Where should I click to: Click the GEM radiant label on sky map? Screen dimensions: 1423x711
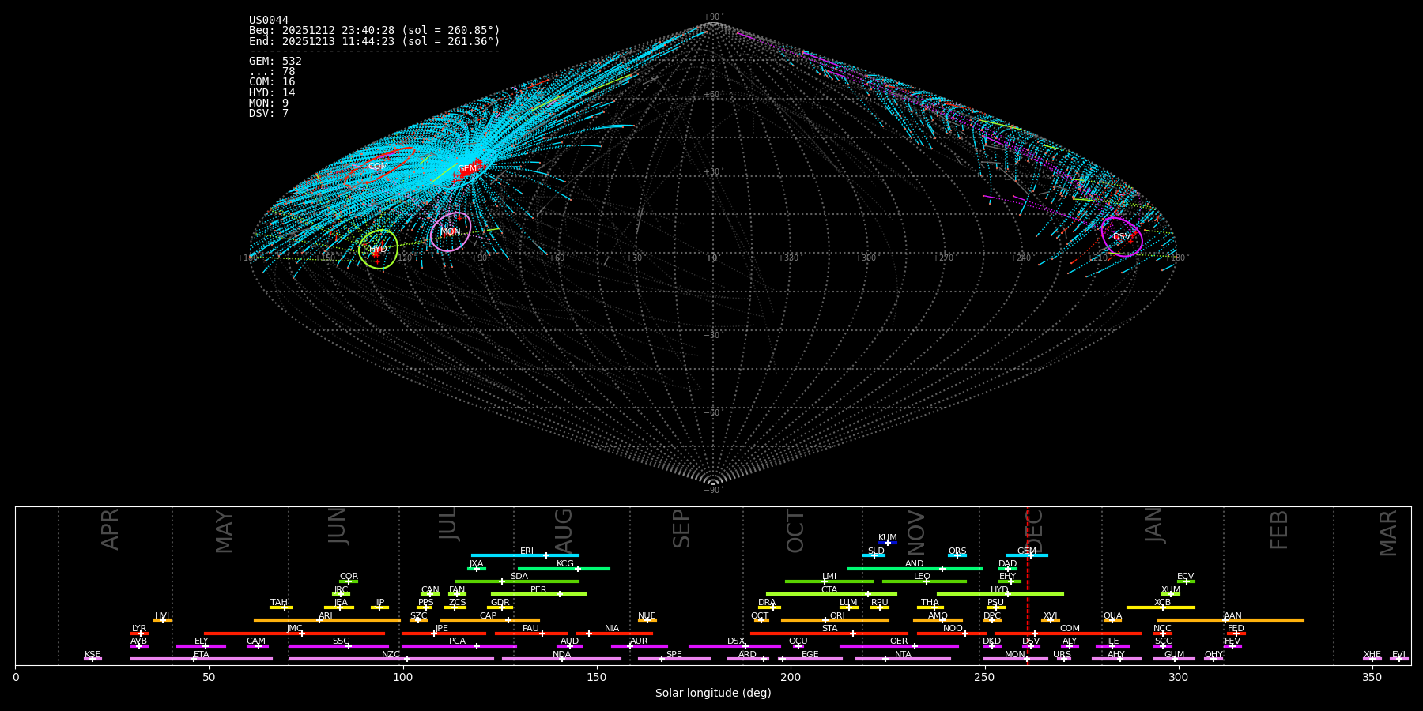[x=468, y=169]
